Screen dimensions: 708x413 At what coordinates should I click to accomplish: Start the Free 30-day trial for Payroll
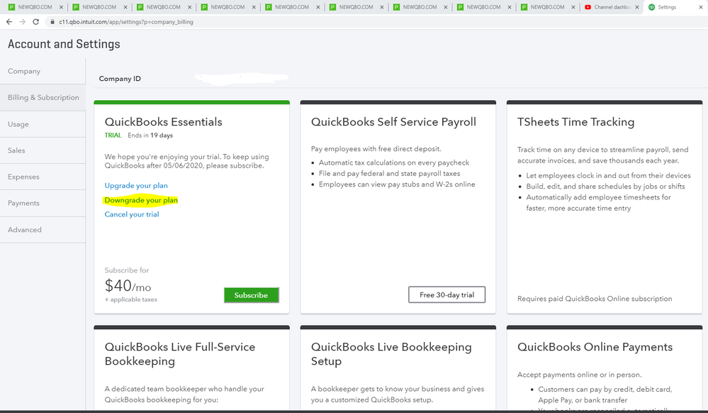[x=446, y=294]
